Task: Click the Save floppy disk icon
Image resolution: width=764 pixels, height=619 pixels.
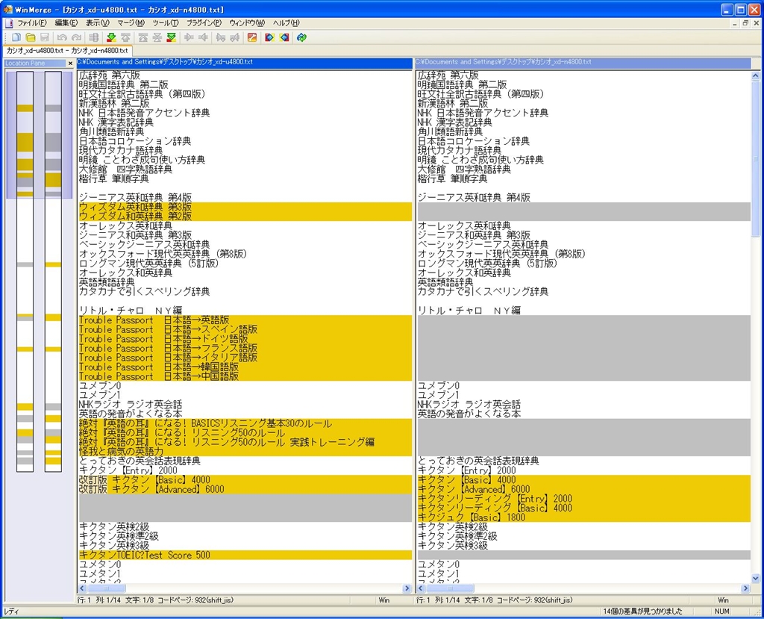Action: click(45, 37)
